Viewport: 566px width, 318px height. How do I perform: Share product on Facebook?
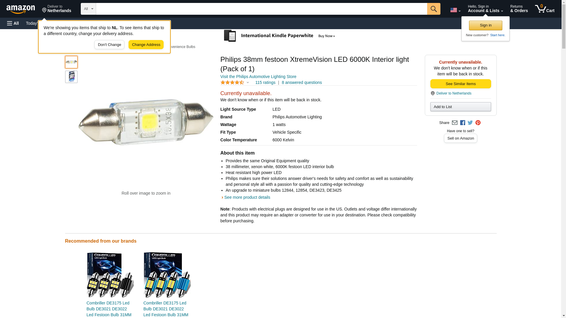[x=463, y=123]
